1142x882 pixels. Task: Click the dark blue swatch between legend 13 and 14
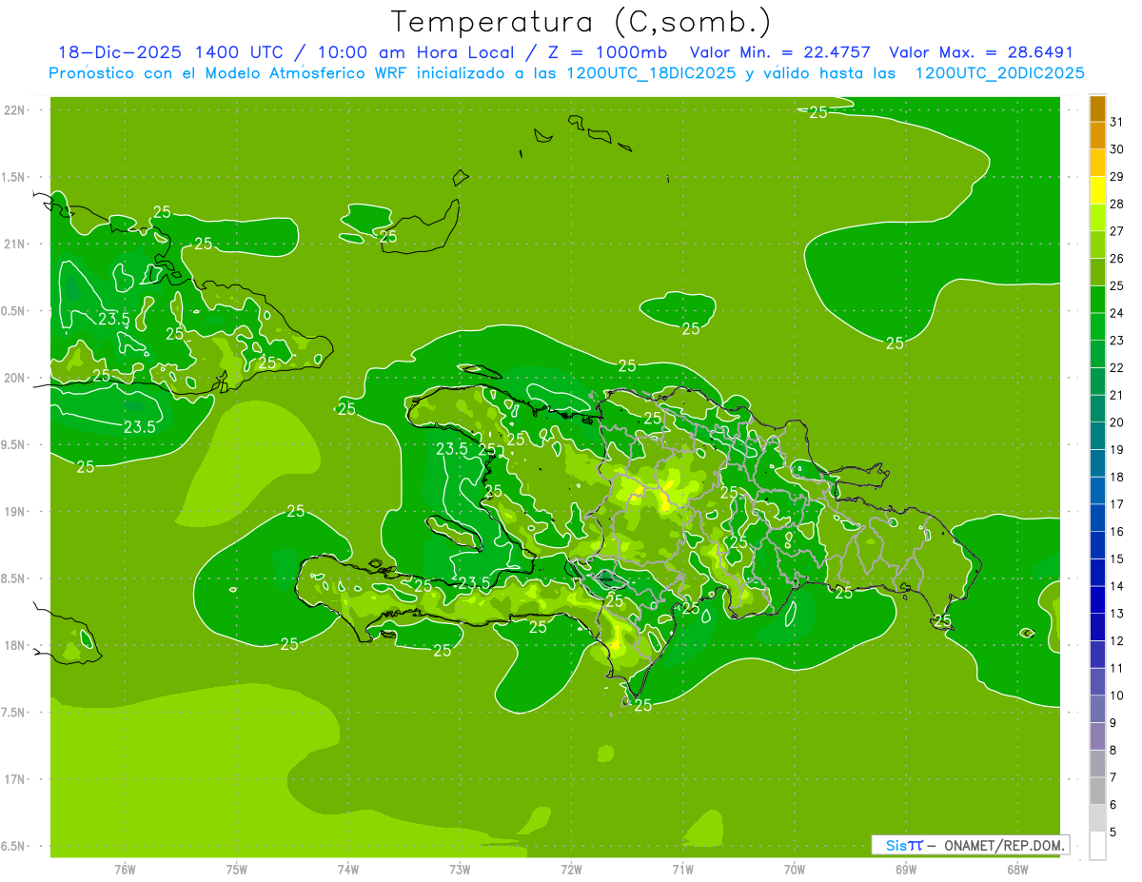pos(1097,599)
